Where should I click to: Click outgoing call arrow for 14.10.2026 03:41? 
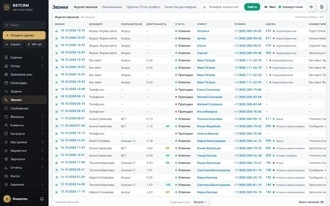[x=57, y=170]
